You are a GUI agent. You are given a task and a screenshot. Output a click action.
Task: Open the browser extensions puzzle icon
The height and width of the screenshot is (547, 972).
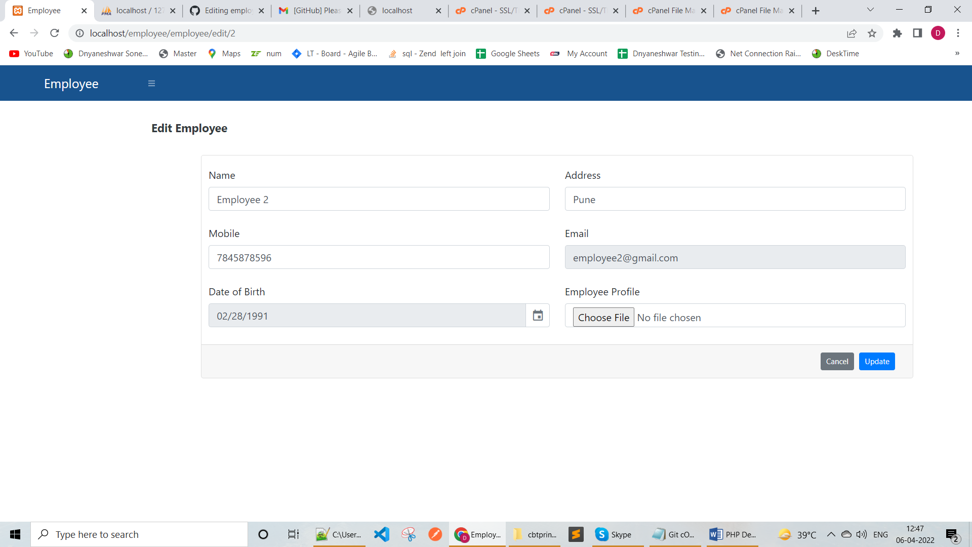click(x=898, y=33)
